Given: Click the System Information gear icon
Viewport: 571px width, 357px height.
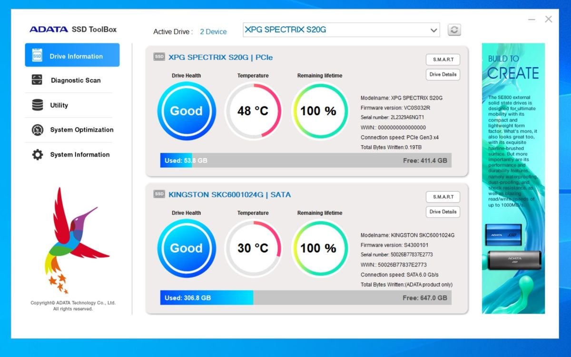Looking at the screenshot, I should point(37,155).
